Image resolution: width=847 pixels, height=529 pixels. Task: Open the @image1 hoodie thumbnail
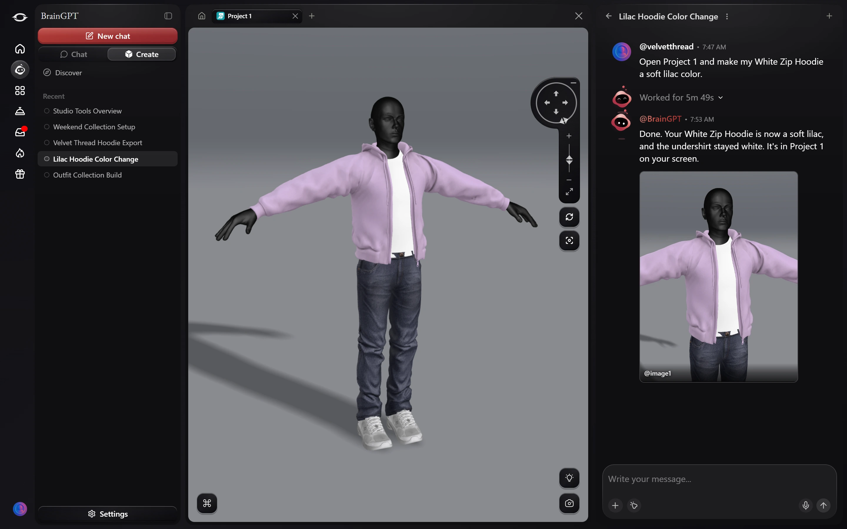[x=718, y=276]
